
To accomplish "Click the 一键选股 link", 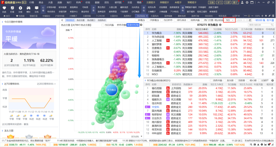I will click(x=259, y=20).
